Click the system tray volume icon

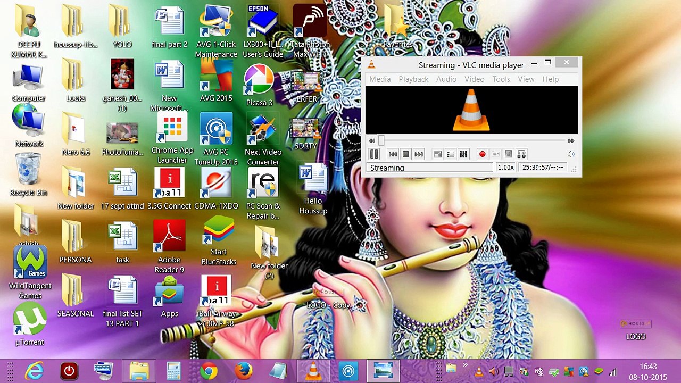coord(494,372)
